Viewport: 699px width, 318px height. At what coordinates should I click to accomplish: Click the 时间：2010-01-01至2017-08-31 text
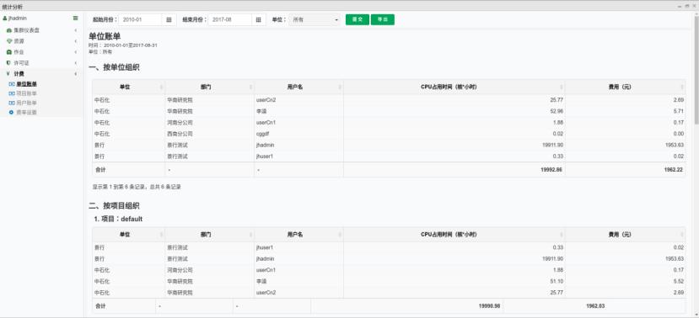pos(122,45)
